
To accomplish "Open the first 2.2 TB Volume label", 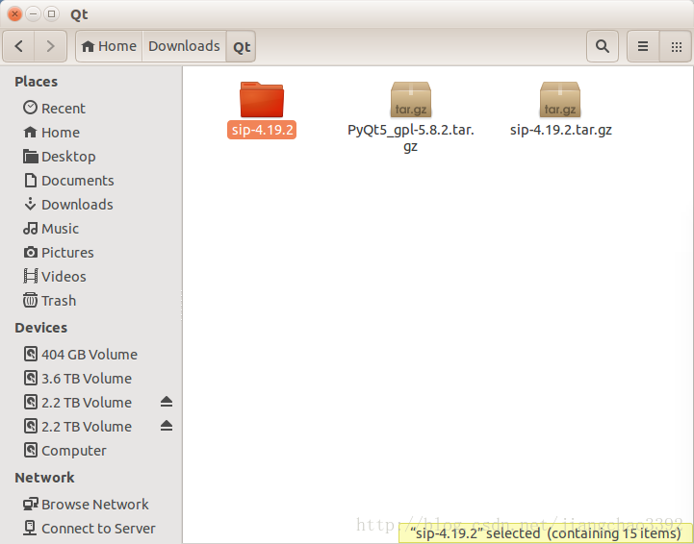I will point(87,402).
